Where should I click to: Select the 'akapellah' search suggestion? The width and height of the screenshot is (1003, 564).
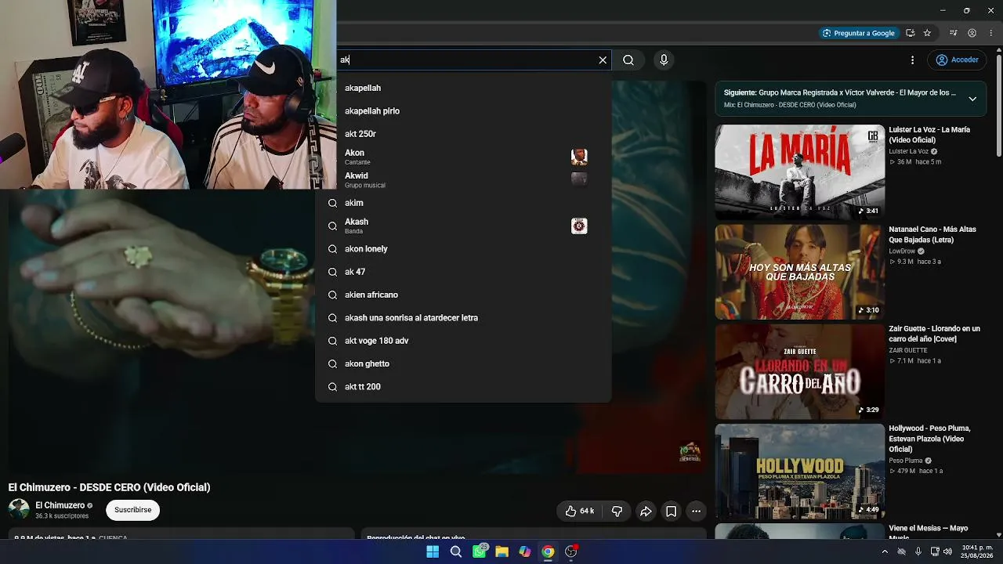click(x=463, y=88)
